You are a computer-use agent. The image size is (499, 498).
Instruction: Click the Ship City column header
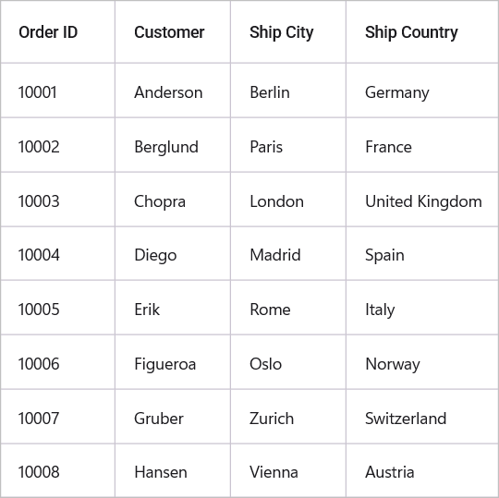point(288,31)
